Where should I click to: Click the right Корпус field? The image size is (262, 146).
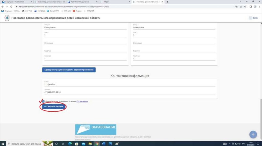(174, 51)
